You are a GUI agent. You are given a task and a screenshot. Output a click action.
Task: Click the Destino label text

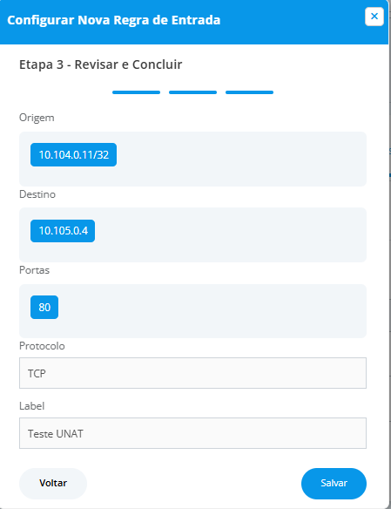[x=37, y=194]
